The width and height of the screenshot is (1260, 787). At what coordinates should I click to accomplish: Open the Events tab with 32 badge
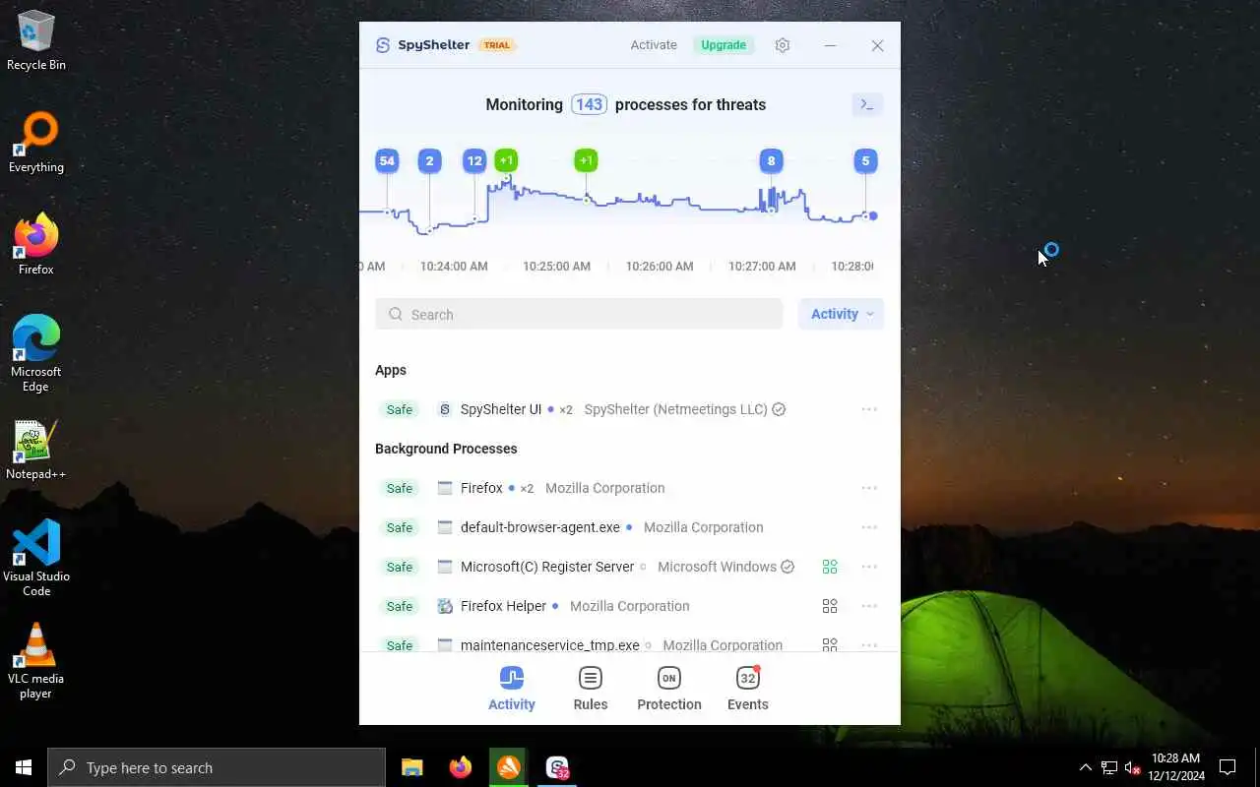coord(748,689)
